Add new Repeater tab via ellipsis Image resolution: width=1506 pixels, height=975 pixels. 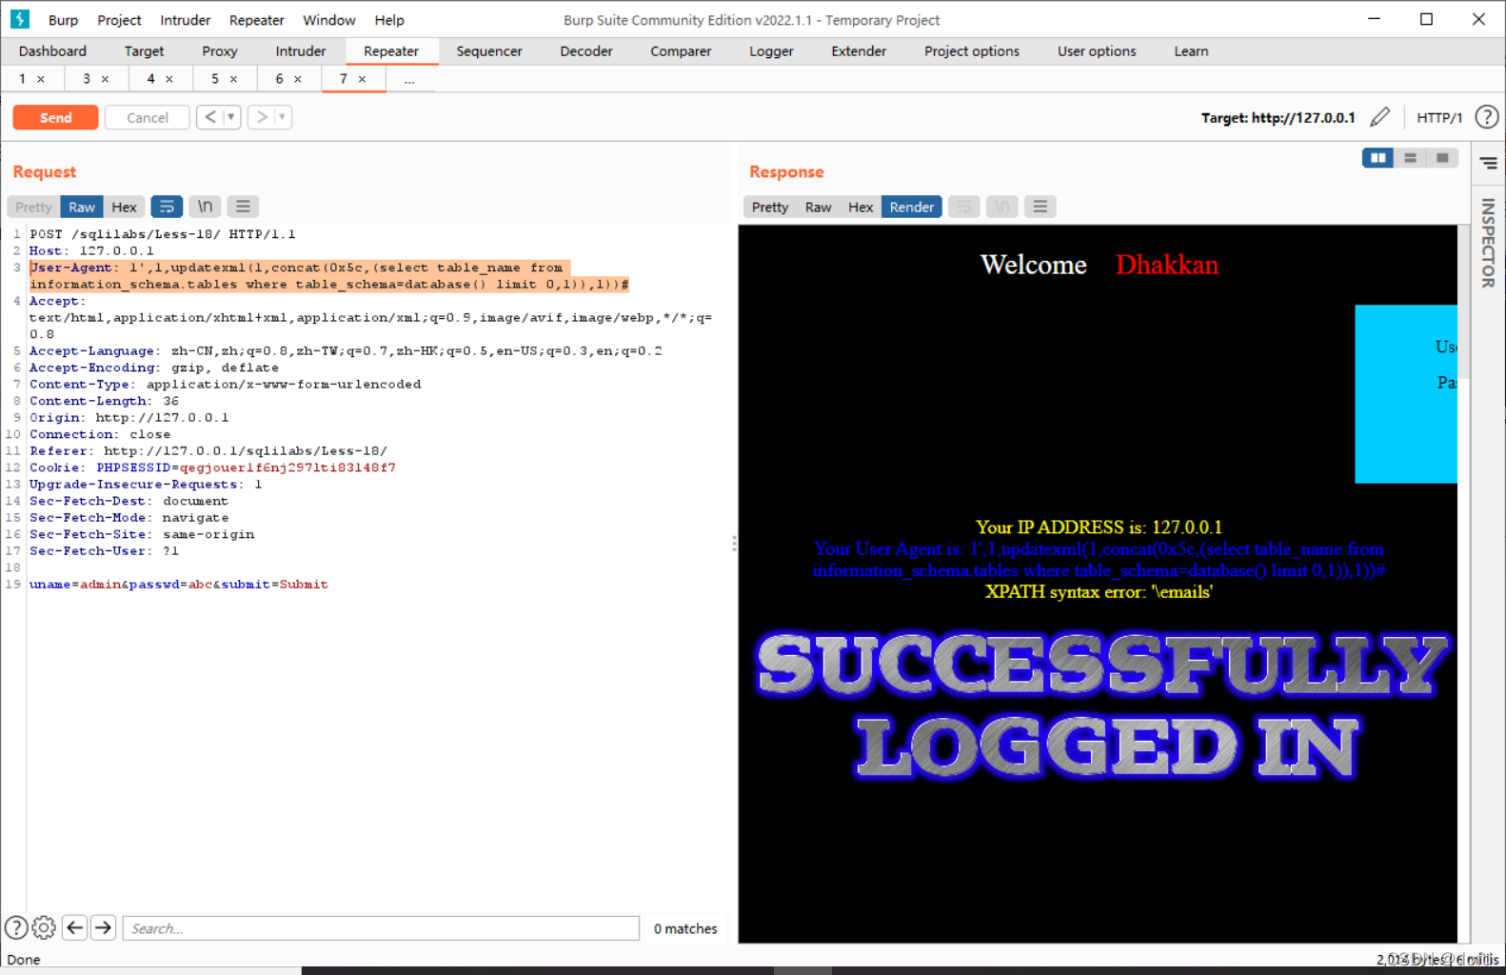[x=409, y=79]
